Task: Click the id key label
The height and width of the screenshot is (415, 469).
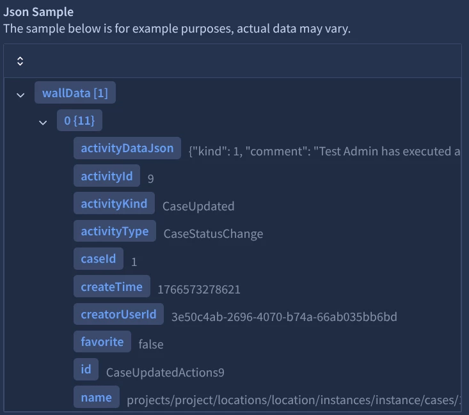Action: tap(86, 370)
